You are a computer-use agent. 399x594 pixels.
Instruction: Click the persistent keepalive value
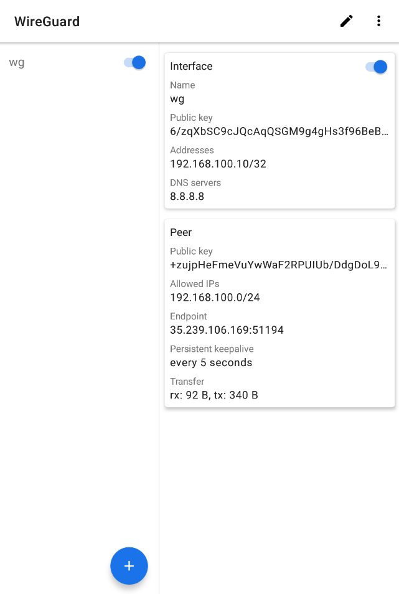pos(211,362)
